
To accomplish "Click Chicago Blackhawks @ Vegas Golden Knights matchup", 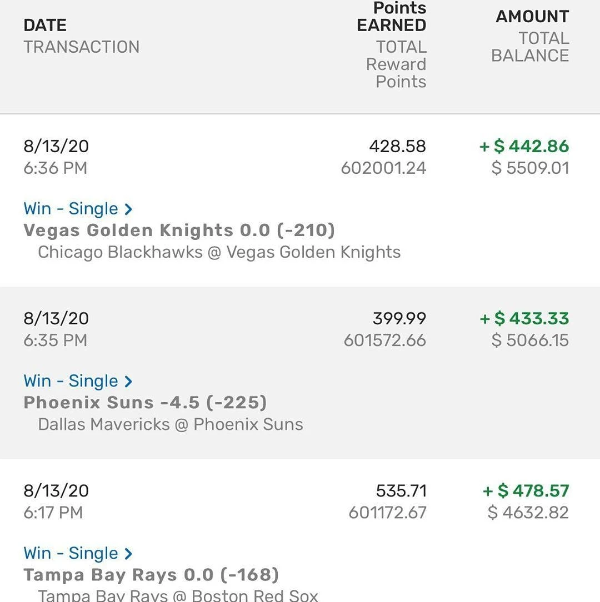I will pyautogui.click(x=219, y=253).
